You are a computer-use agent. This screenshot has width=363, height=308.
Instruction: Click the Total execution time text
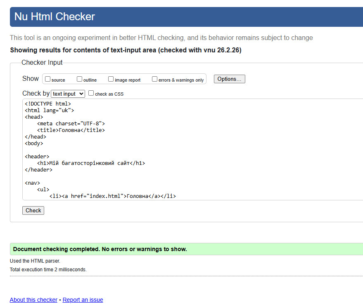(x=48, y=270)
